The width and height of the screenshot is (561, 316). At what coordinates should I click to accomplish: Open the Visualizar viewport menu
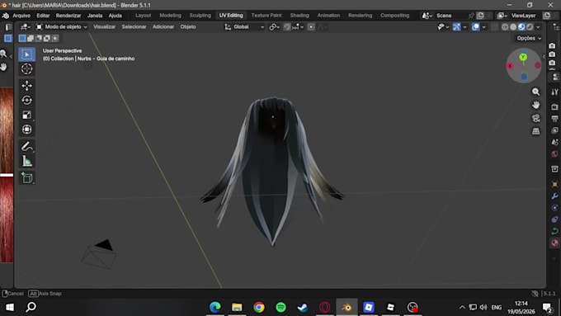[x=105, y=27]
